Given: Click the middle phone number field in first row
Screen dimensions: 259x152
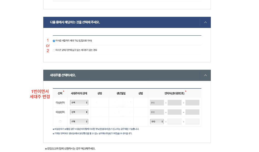Looking at the screenshot, I should pos(174,102).
